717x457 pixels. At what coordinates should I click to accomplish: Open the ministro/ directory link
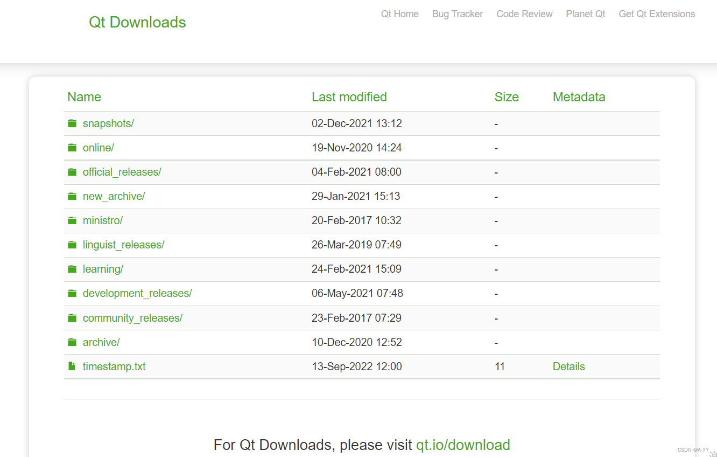(x=103, y=220)
